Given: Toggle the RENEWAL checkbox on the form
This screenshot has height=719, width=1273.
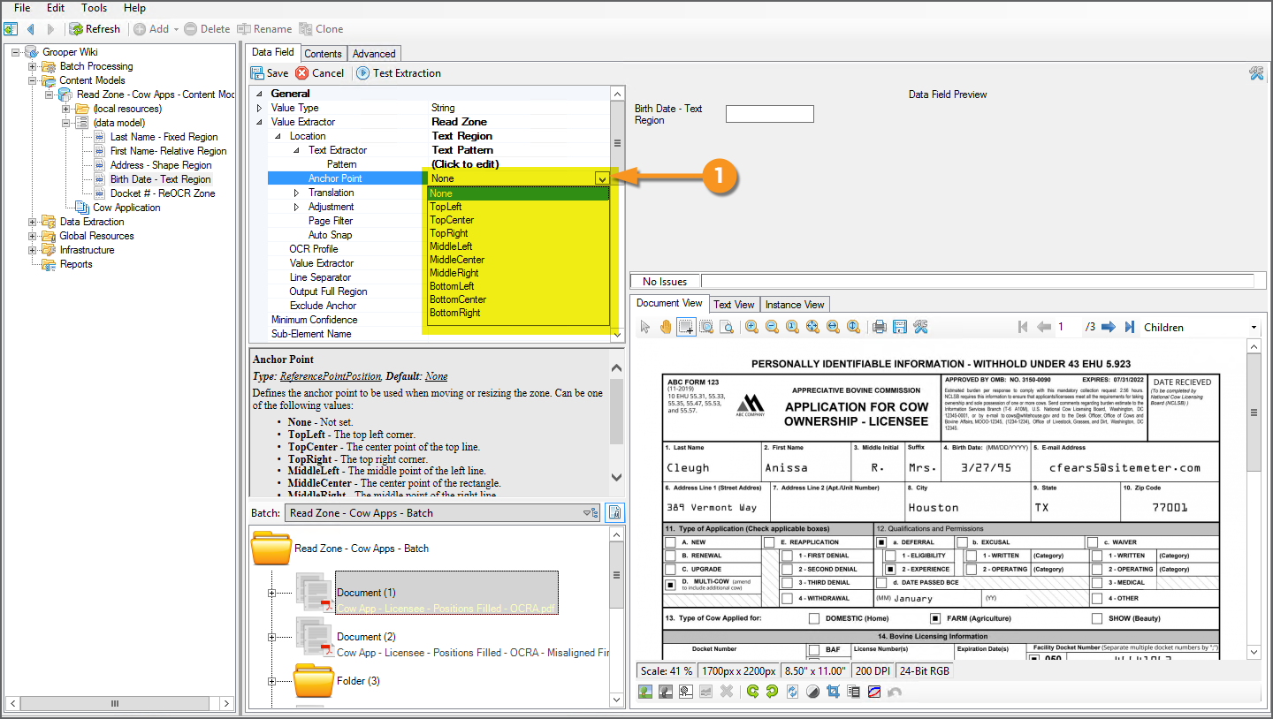Looking at the screenshot, I should point(671,556).
